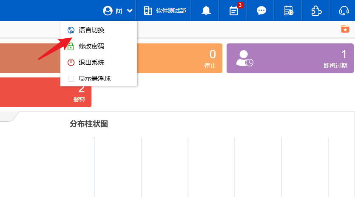The image size is (355, 197).
Task: Open the chat messages bubble icon
Action: click(x=261, y=11)
